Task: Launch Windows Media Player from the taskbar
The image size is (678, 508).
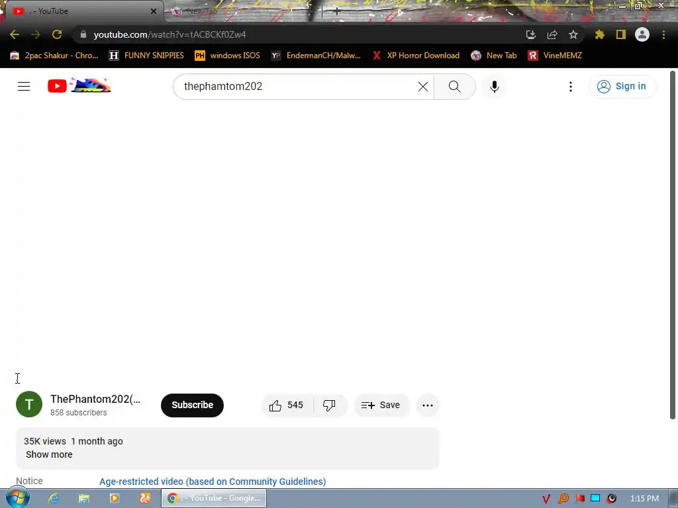Action: pos(115,498)
